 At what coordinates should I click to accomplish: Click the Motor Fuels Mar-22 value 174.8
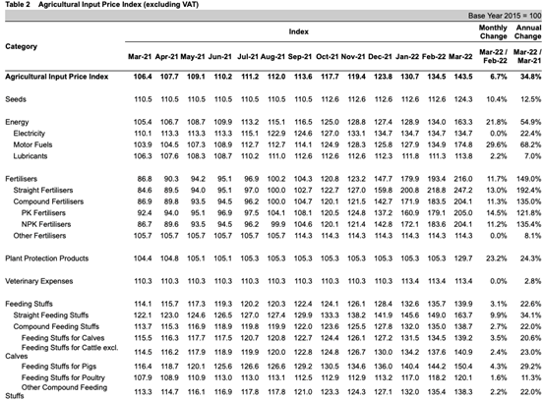pos(463,145)
